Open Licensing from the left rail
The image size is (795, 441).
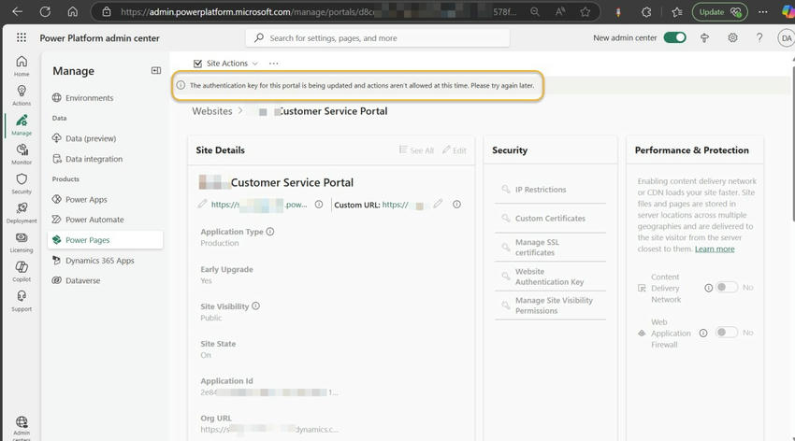point(21,242)
